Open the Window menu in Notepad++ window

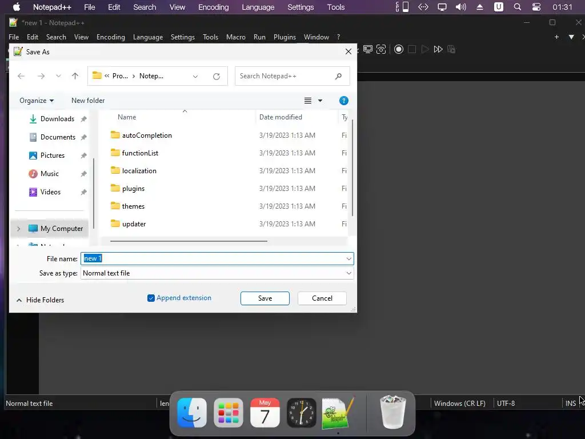316,37
